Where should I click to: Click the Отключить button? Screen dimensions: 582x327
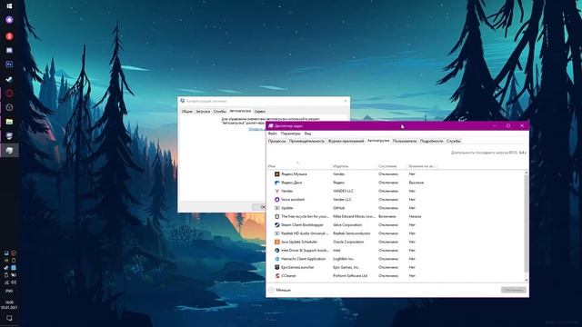click(x=513, y=290)
